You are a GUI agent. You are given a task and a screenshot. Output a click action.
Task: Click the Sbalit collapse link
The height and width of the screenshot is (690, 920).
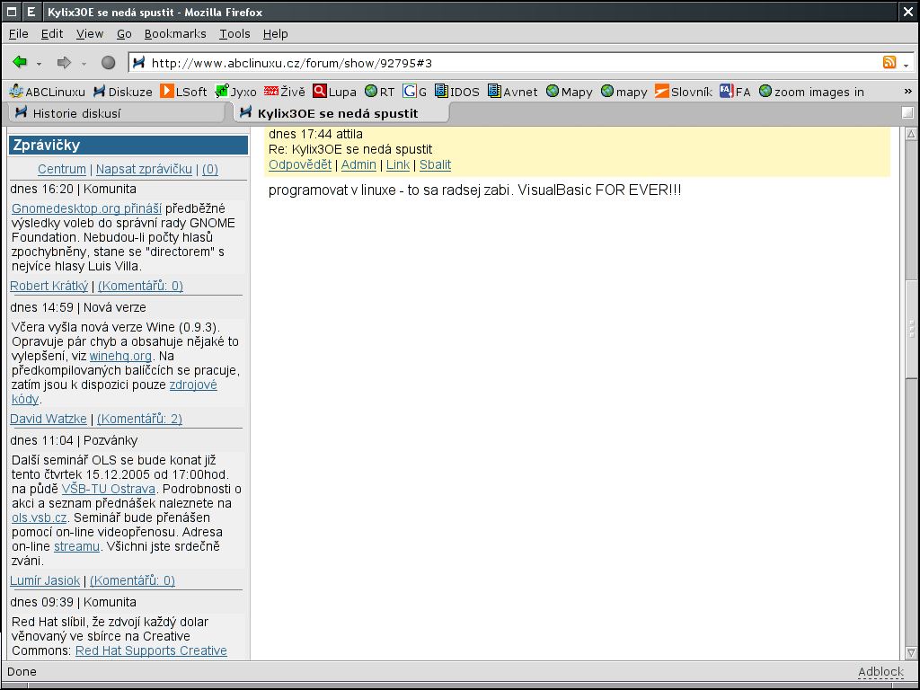436,165
